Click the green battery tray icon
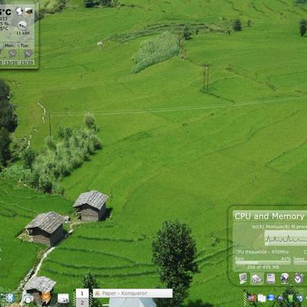Screen dimensions: 307x307 coord(290,298)
